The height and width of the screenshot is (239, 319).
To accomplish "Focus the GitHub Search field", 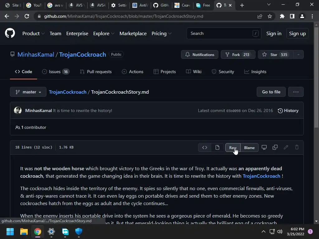I will (x=224, y=33).
